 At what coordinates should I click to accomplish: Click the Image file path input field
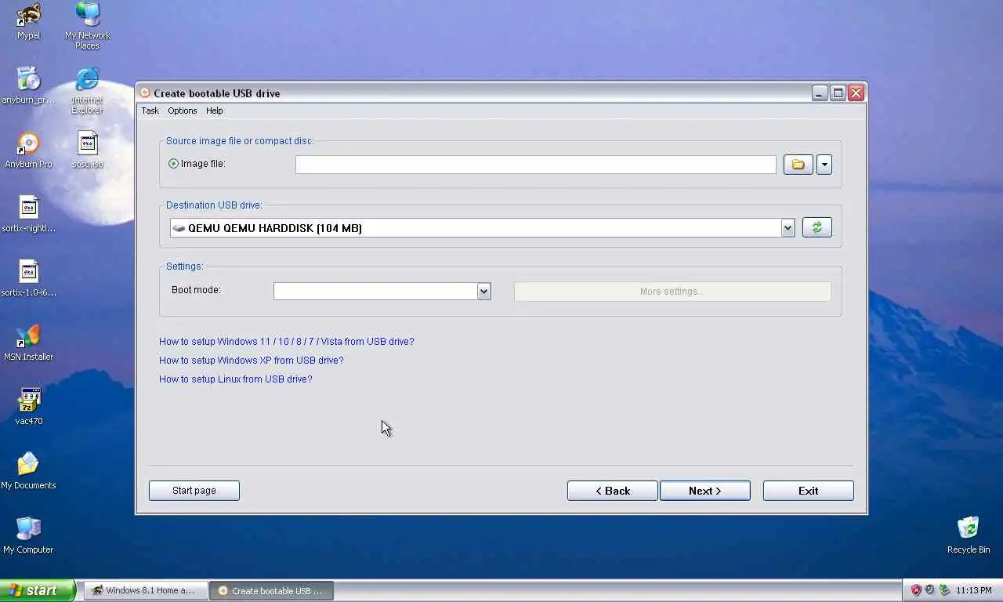(535, 165)
